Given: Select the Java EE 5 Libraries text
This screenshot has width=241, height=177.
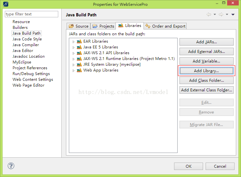Looking at the screenshot, I should [x=101, y=47].
